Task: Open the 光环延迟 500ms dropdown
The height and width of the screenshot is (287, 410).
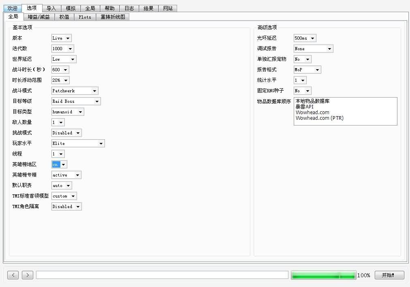Action: [x=305, y=38]
